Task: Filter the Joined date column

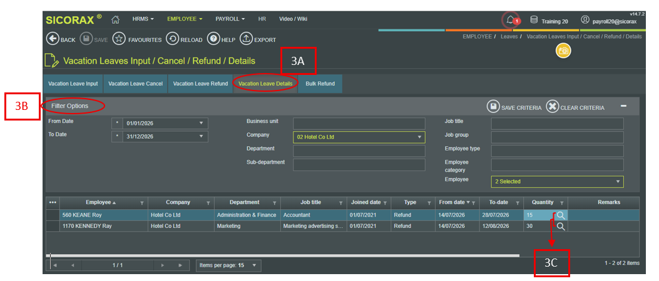Action: coord(385,203)
